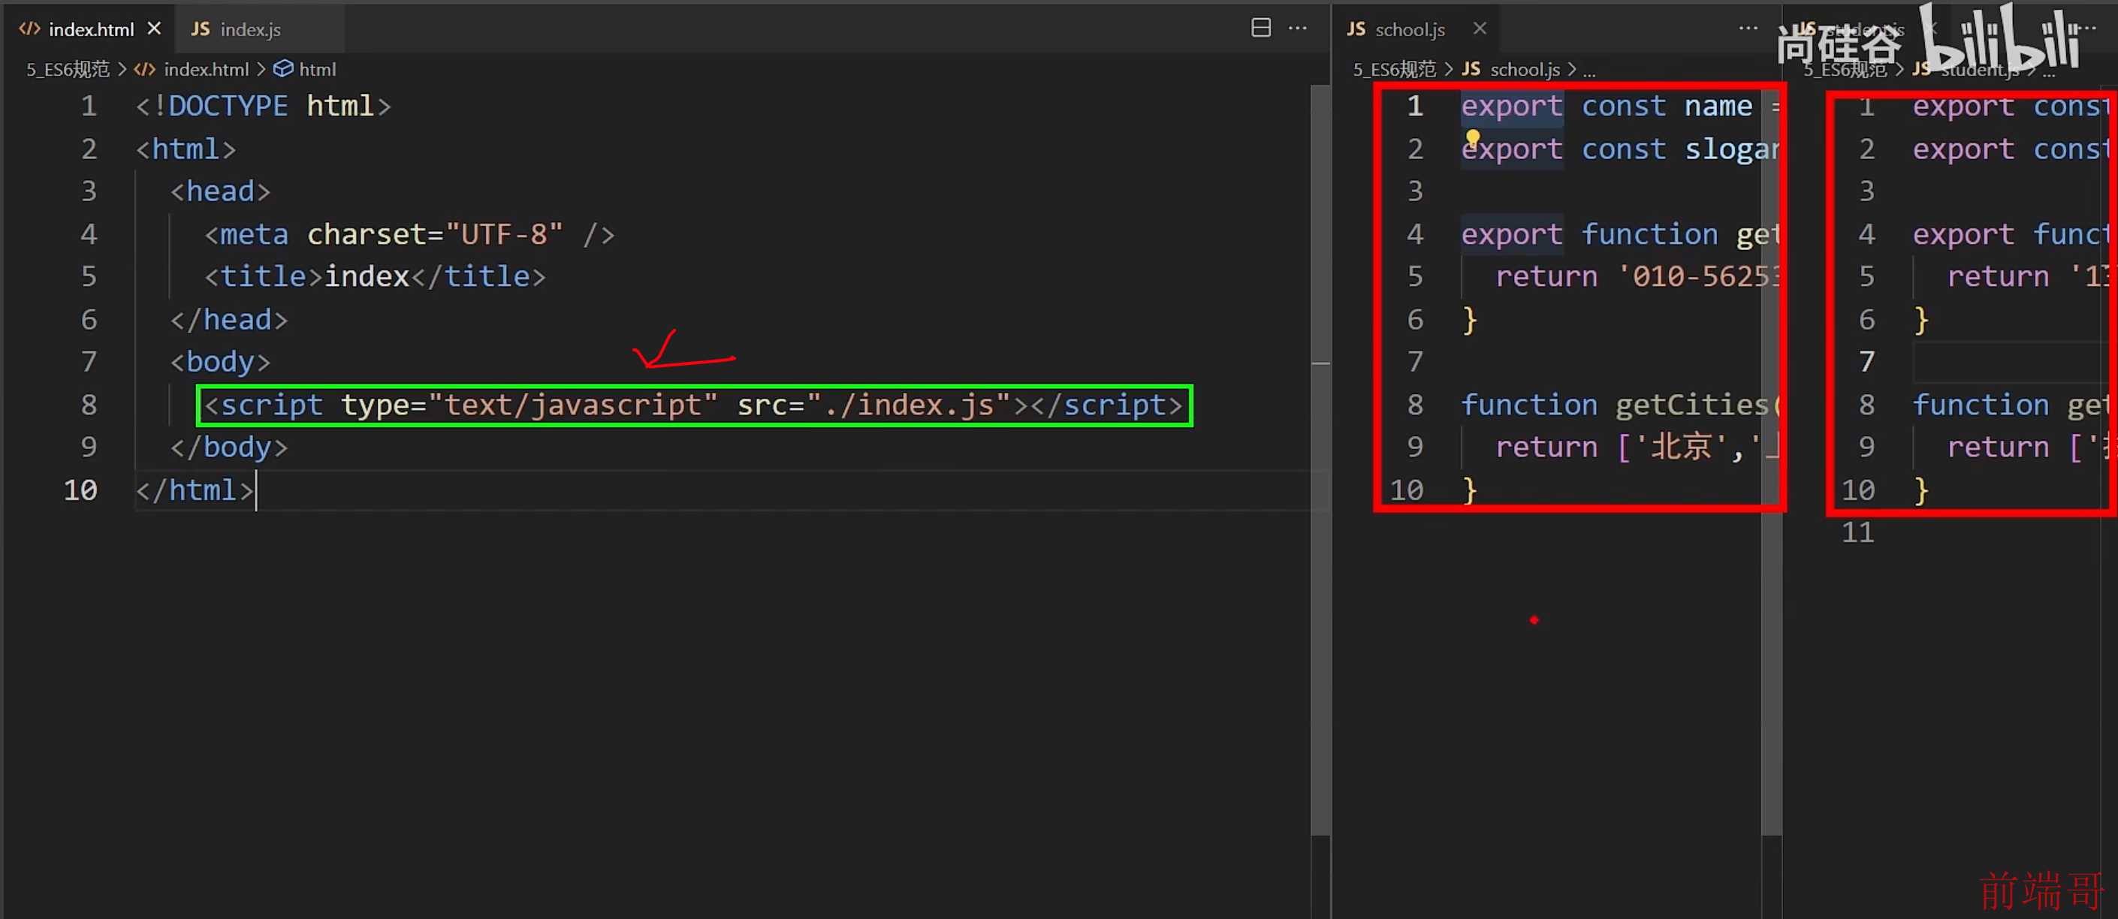Close the school.js tab
This screenshot has height=919, width=2118.
click(1480, 29)
